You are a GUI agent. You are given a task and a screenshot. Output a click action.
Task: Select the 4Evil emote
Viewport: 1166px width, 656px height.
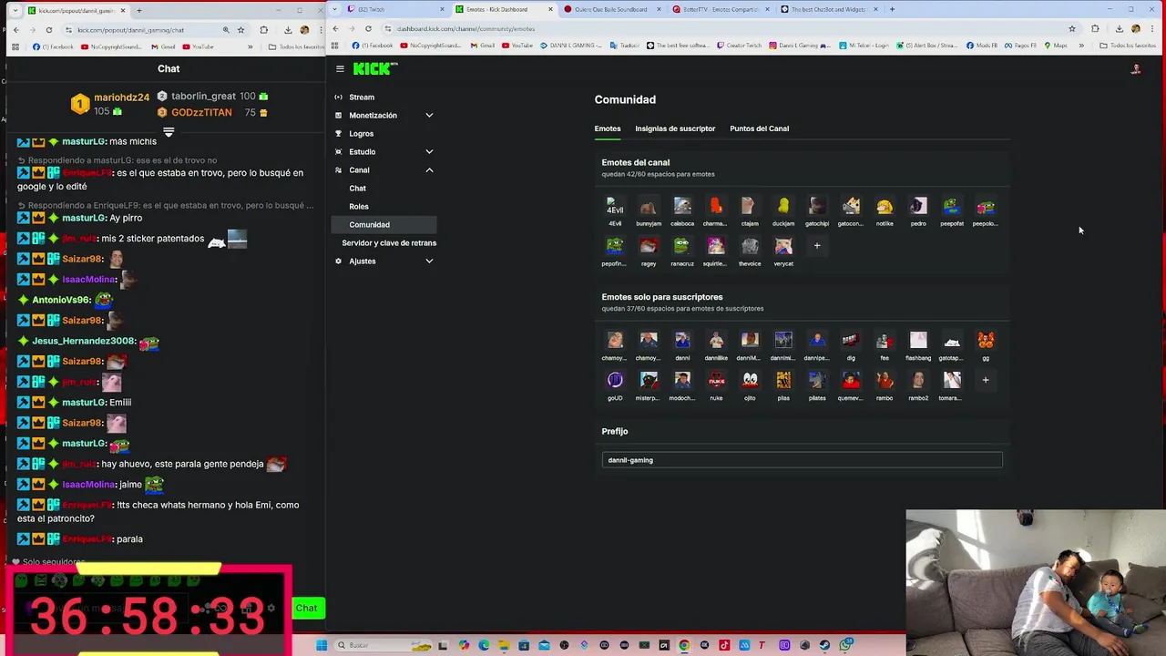coord(615,210)
